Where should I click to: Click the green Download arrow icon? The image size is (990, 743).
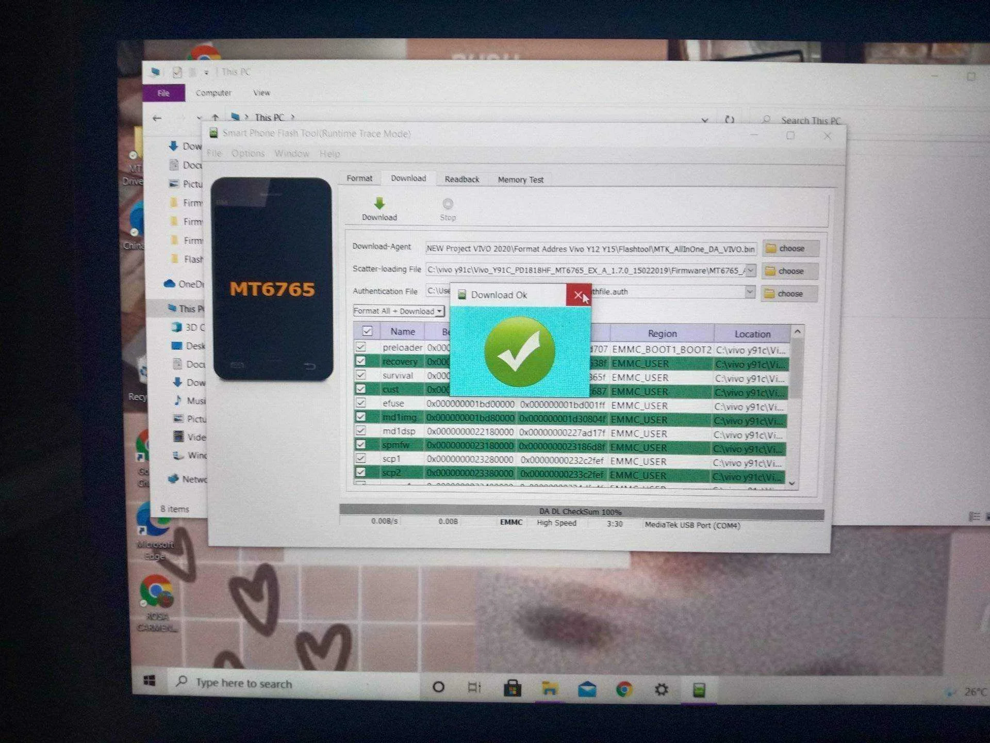pos(379,203)
